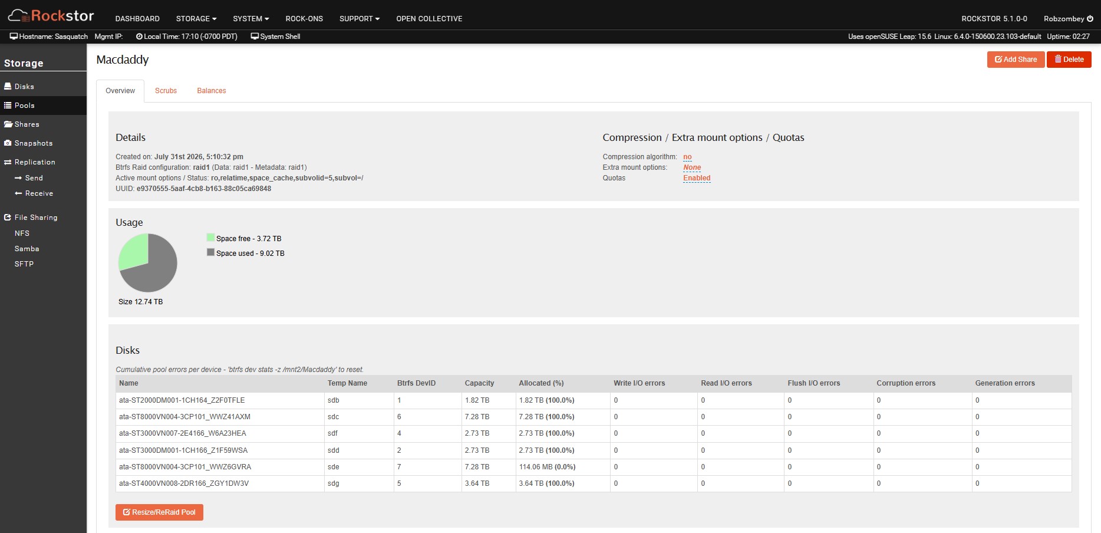The width and height of the screenshot is (1101, 533).
Task: Click the File Sharing icon in sidebar
Action: [8, 217]
